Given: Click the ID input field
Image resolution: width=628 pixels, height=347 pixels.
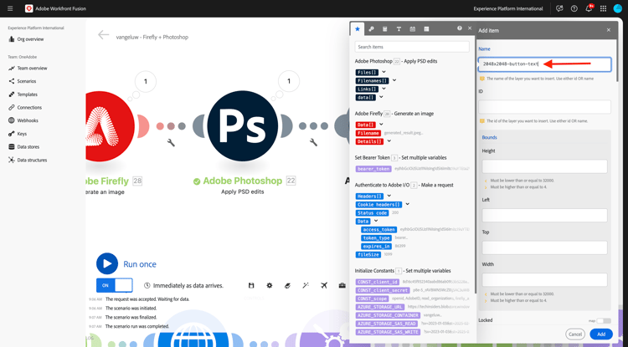Looking at the screenshot, I should click(545, 107).
